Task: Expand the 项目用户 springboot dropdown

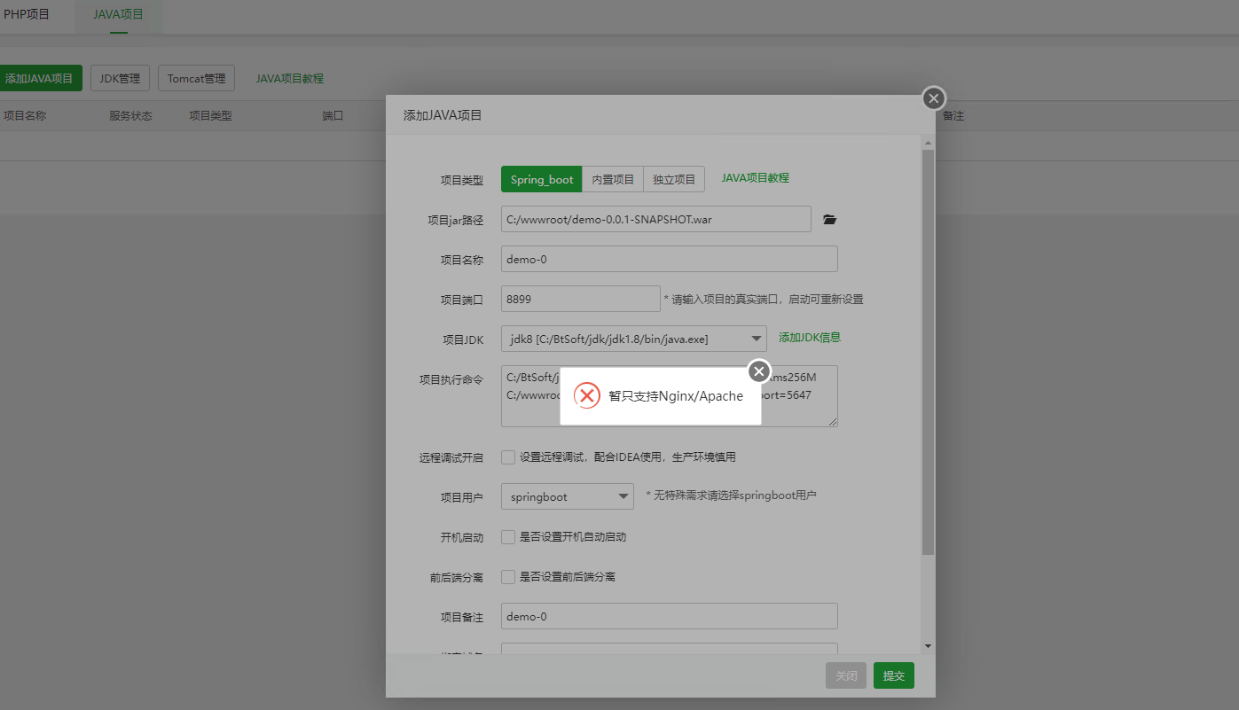Action: pos(568,496)
